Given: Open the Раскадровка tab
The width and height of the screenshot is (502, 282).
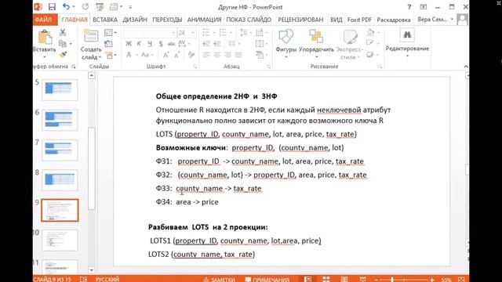Looking at the screenshot, I should (394, 20).
